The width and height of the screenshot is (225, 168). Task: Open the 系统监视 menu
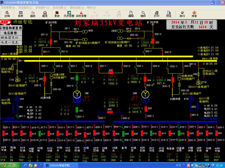click(x=25, y=8)
